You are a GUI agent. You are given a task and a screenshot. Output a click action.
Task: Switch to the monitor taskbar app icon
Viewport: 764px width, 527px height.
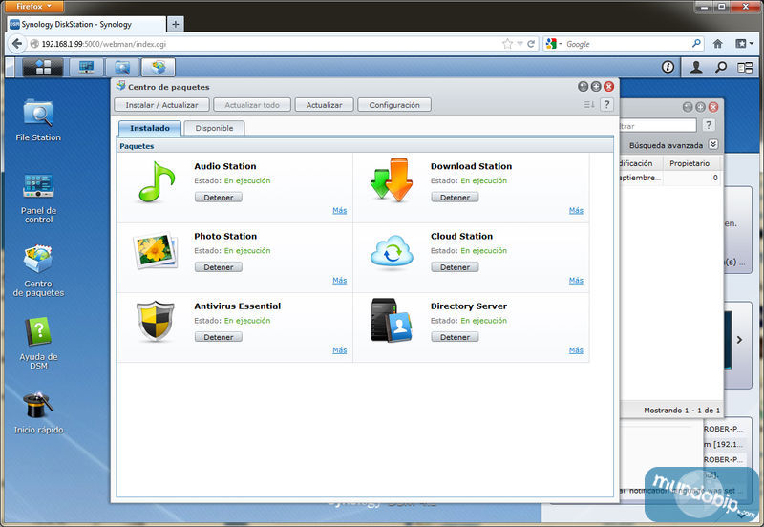[86, 67]
